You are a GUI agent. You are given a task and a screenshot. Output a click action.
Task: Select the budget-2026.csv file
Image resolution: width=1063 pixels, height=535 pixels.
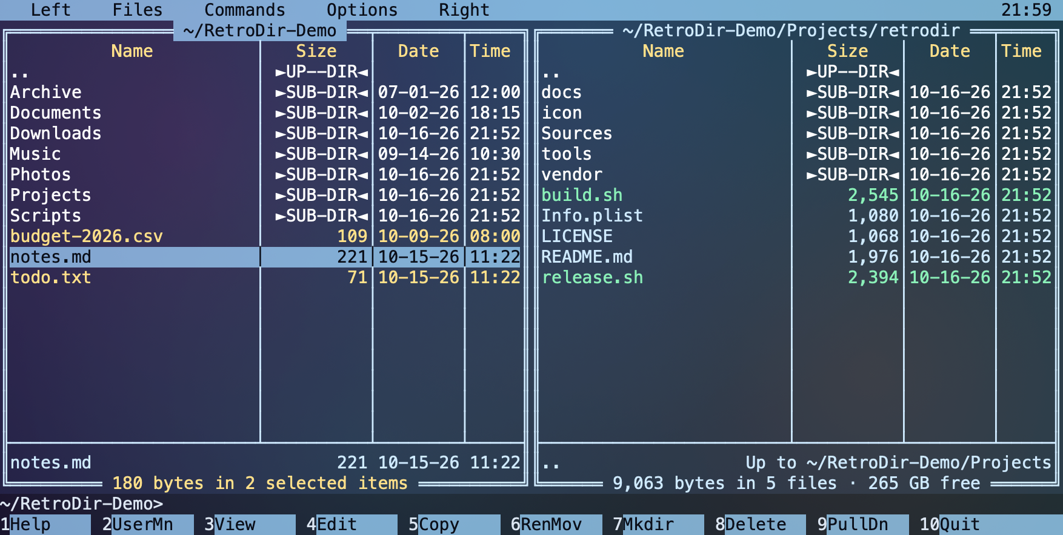pos(265,236)
